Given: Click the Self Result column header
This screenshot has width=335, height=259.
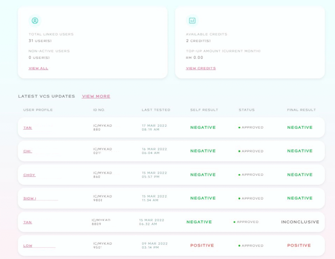Looking at the screenshot, I should pyautogui.click(x=204, y=110).
